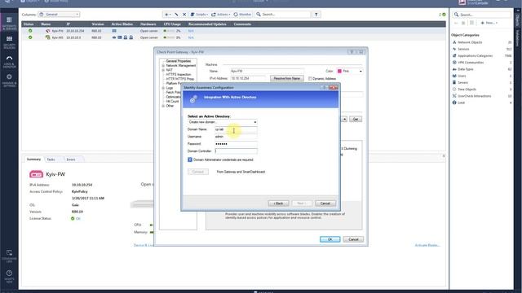Image resolution: width=522 pixels, height=293 pixels.
Task: Click Services category icon
Action: click(454, 49)
